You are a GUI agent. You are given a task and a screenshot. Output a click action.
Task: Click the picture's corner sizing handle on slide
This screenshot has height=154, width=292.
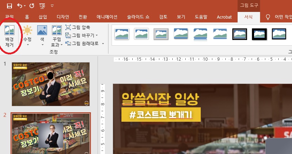(265, 138)
